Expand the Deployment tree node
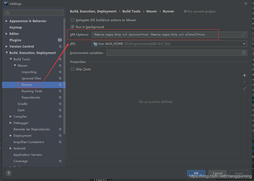The width and height of the screenshot is (254, 181). pyautogui.click(x=10, y=136)
